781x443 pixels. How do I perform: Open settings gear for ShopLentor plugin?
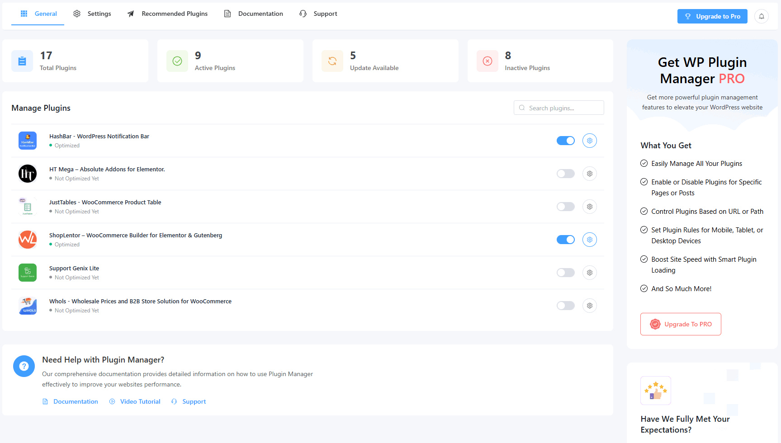(590, 240)
